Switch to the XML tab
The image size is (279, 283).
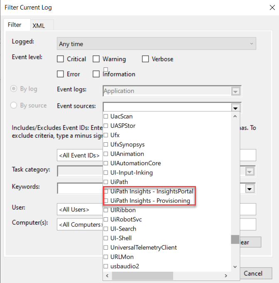pyautogui.click(x=39, y=26)
